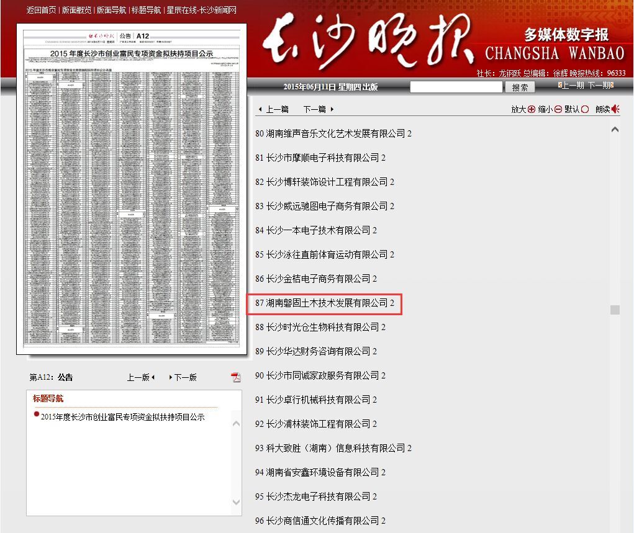634x533 pixels.
Task: Select row 80 湖南维声音乐文化艺术发展有限公司
Action: (333, 133)
